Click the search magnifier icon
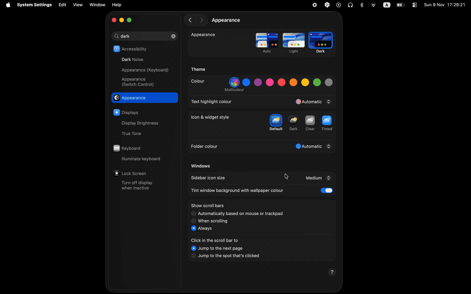The height and width of the screenshot is (294, 471). [116, 36]
